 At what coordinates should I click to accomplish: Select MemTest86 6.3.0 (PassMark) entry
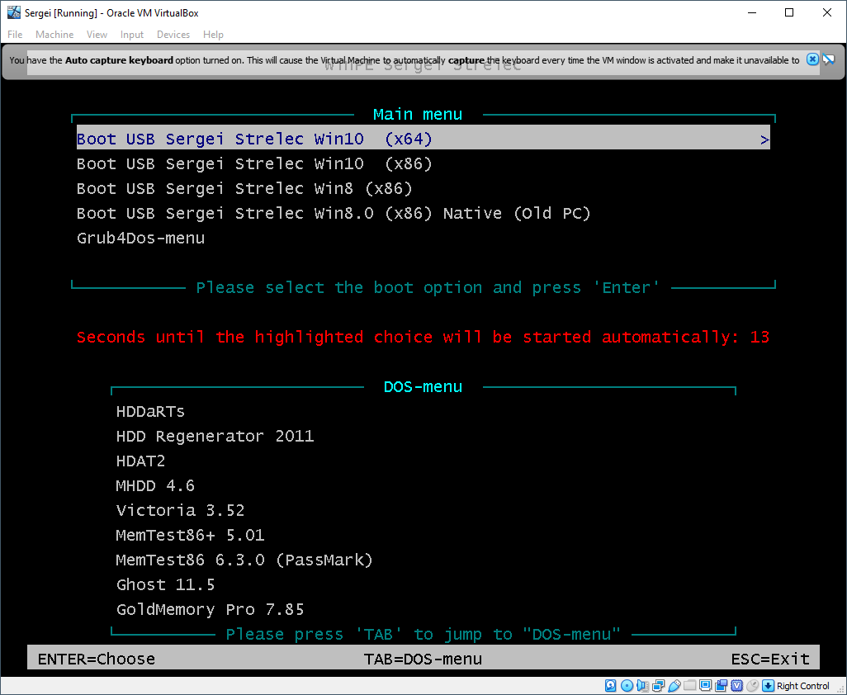pyautogui.click(x=244, y=560)
